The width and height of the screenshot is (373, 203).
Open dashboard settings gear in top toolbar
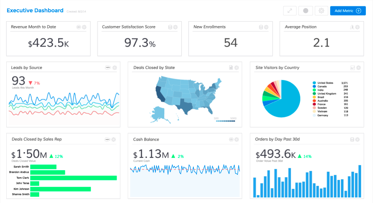coord(321,11)
